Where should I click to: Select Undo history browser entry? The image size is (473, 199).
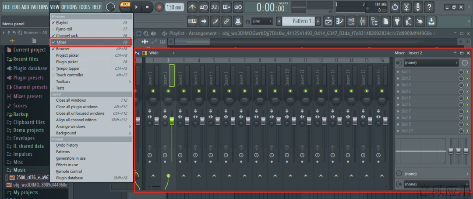91,145
